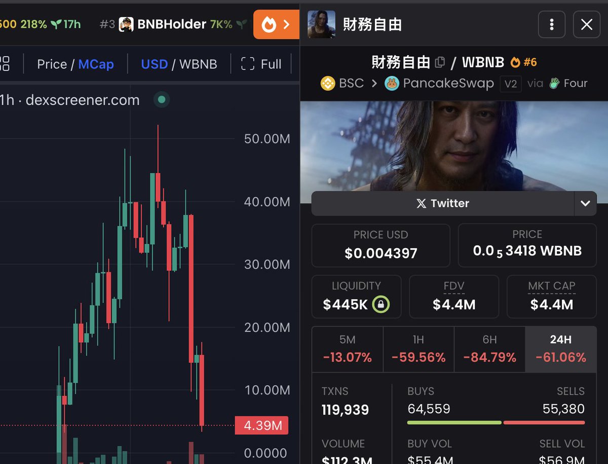Click the liquidity lock icon

tap(381, 304)
